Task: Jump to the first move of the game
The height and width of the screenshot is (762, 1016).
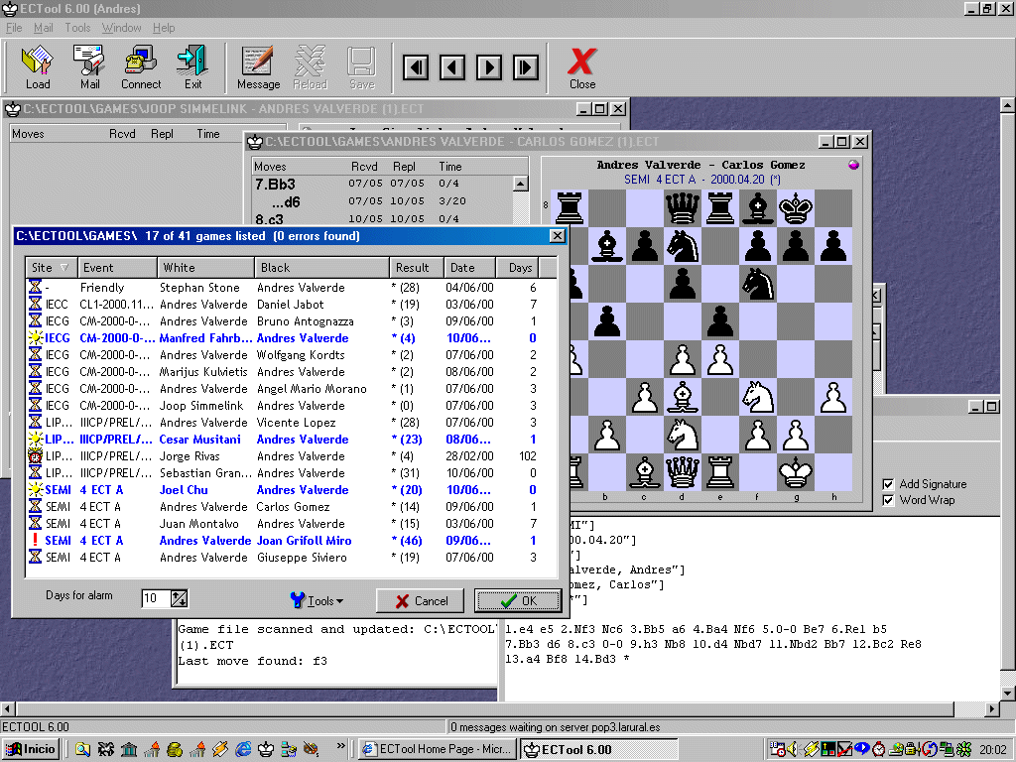Action: click(x=416, y=67)
